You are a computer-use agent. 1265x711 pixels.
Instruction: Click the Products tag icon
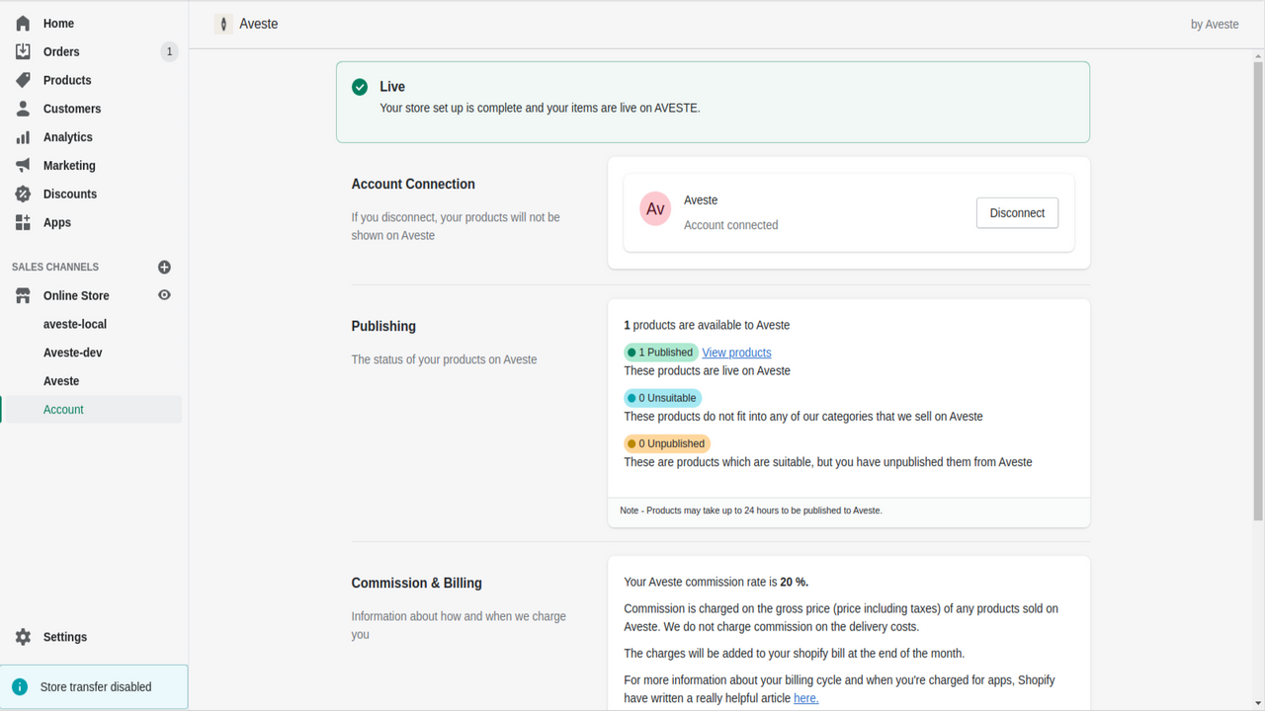tap(22, 80)
